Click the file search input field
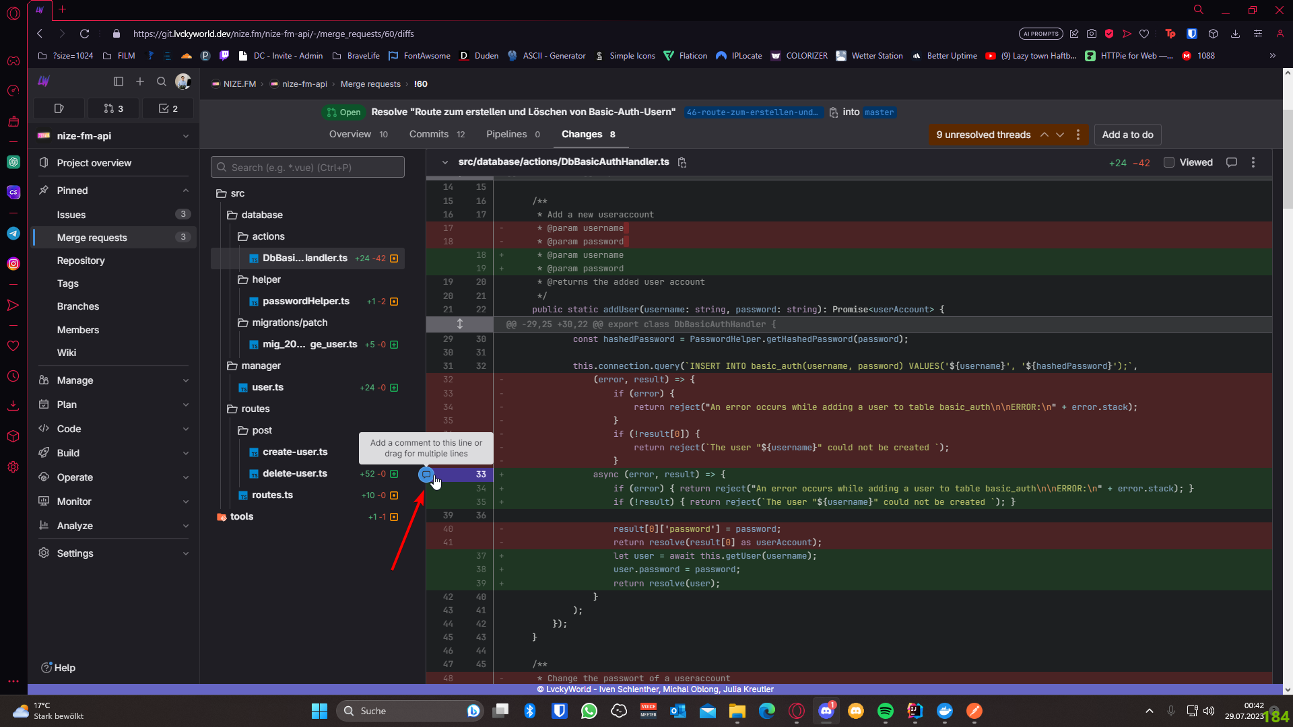1293x727 pixels. [x=308, y=168]
